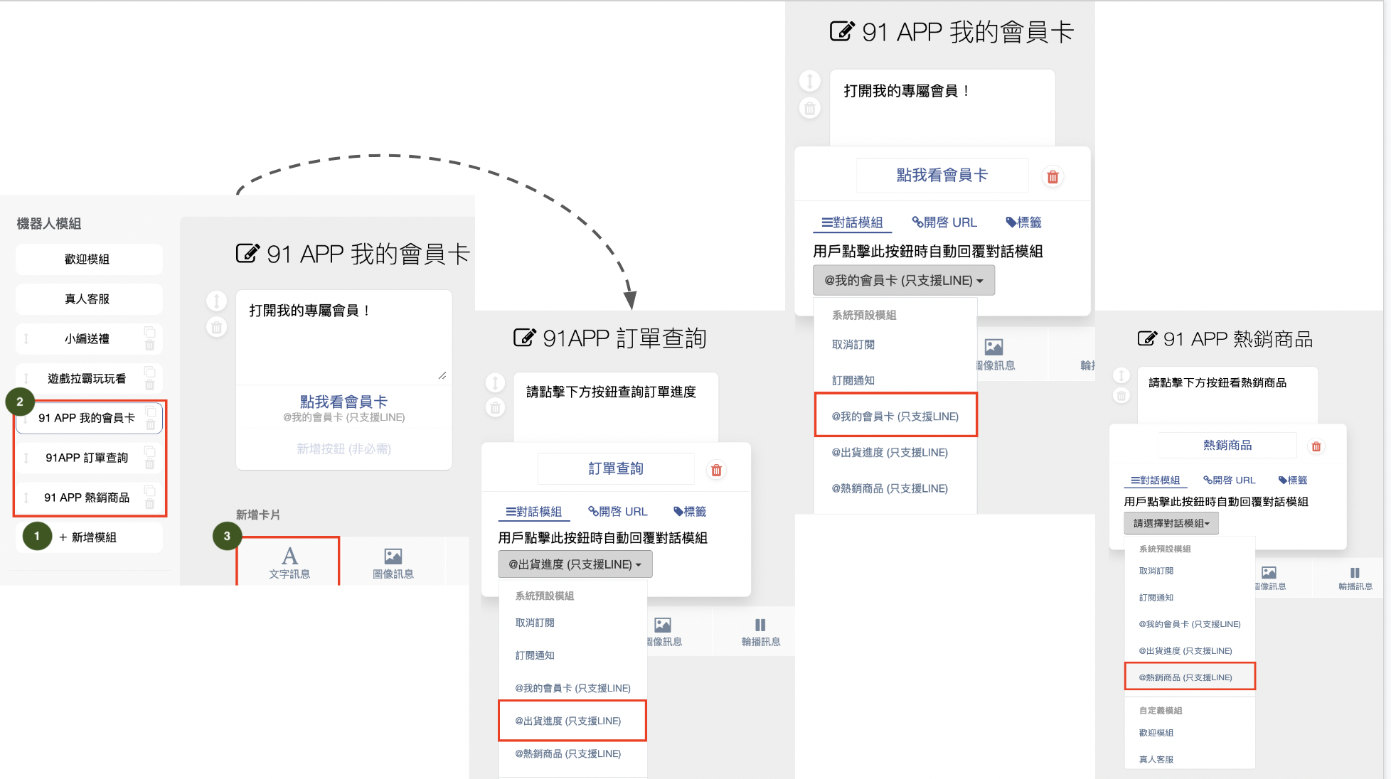This screenshot has height=779, width=1391.
Task: Switch to 對話模組 tab in 訂單查詢 panel
Action: 534,512
